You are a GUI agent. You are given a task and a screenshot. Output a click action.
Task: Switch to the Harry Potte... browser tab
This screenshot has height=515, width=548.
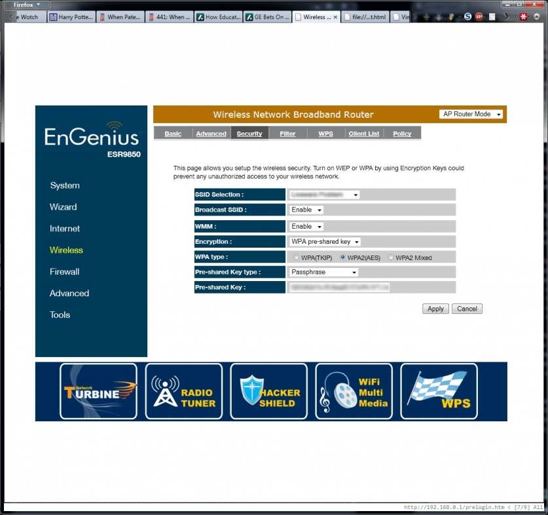pos(71,17)
